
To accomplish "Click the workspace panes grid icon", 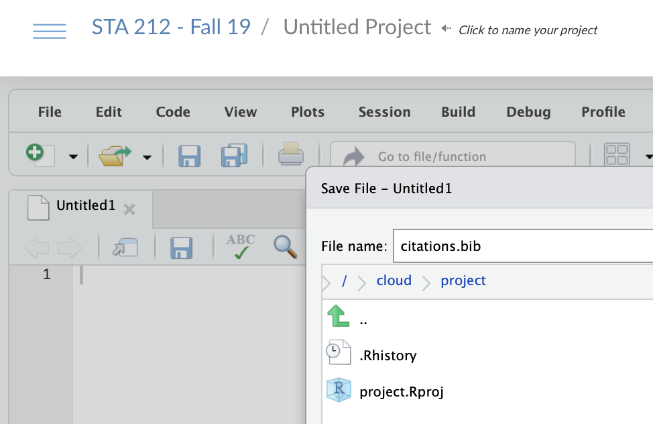I will click(617, 155).
